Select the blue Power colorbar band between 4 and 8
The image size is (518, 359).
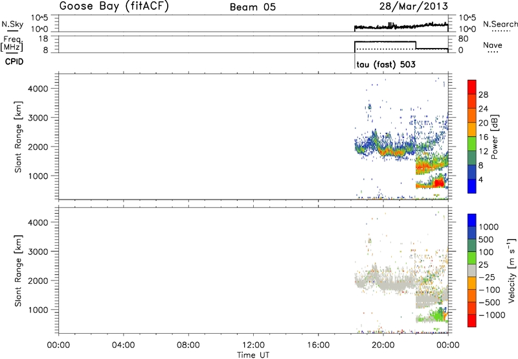pos(472,172)
